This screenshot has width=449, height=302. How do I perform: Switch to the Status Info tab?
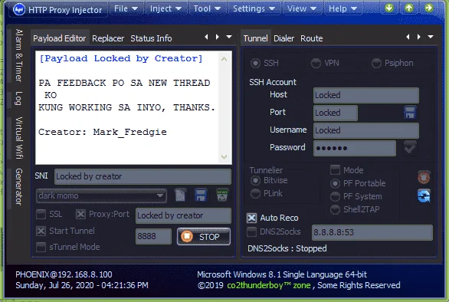click(x=151, y=38)
